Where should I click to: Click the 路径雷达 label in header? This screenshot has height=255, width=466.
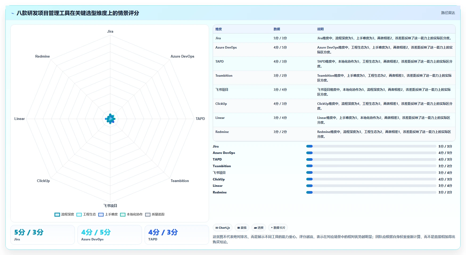click(448, 13)
